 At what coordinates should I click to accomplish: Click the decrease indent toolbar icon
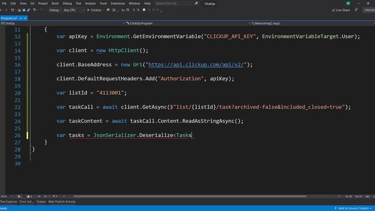point(134,10)
